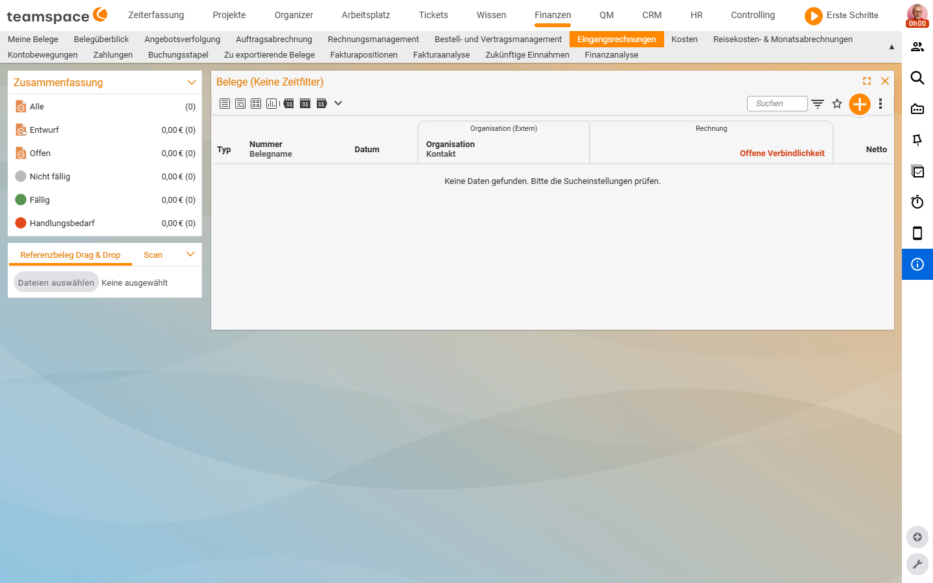Sort by the Netto column header
This screenshot has height=583, width=933.
(877, 149)
